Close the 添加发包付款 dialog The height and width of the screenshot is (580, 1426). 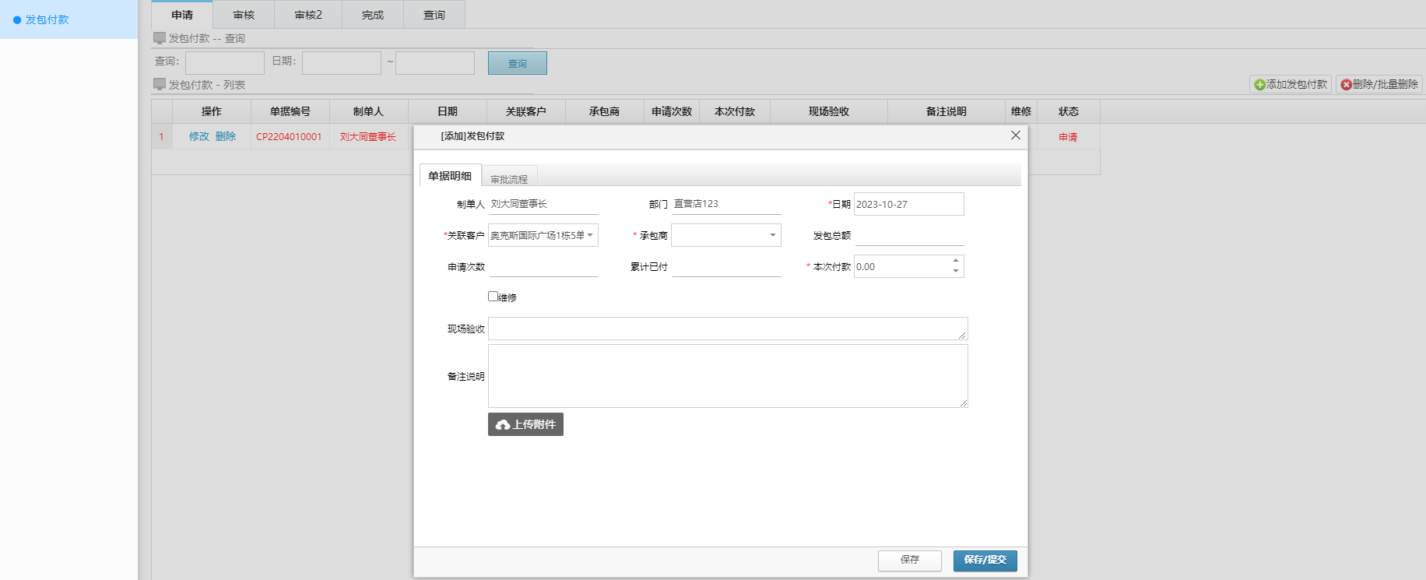pyautogui.click(x=1015, y=135)
